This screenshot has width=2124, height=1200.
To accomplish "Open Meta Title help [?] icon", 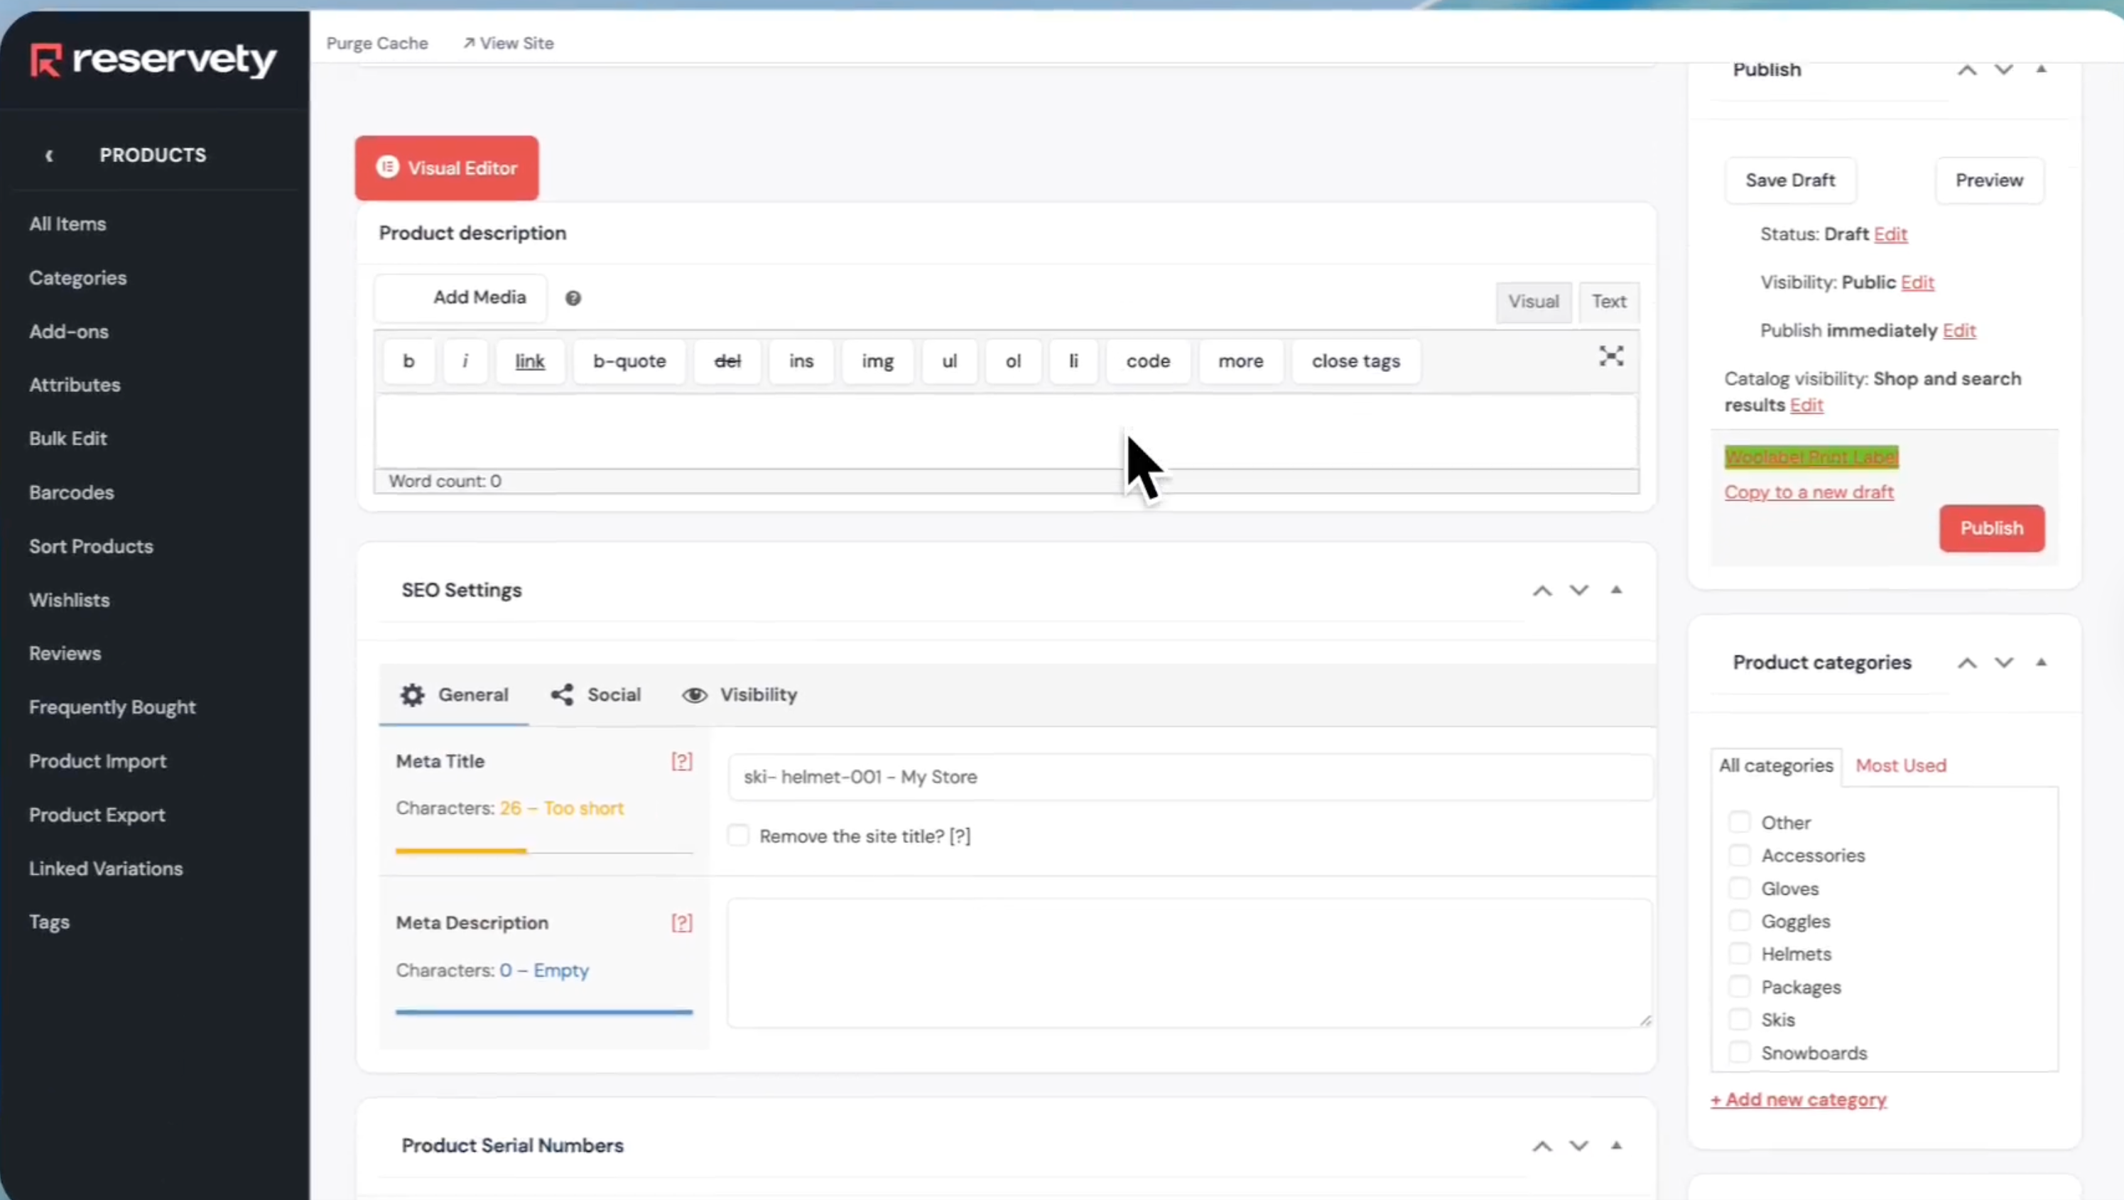I will tap(681, 760).
